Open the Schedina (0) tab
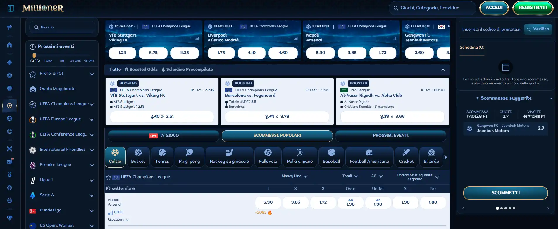Image resolution: width=558 pixels, height=229 pixels. (472, 48)
